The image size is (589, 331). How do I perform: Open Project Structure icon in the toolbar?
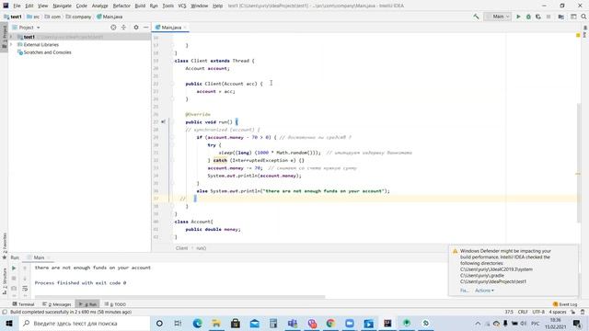coord(560,17)
